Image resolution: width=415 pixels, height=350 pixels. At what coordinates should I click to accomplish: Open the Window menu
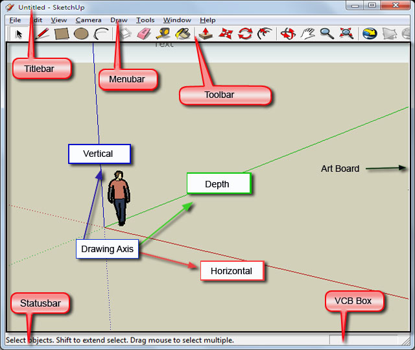177,20
